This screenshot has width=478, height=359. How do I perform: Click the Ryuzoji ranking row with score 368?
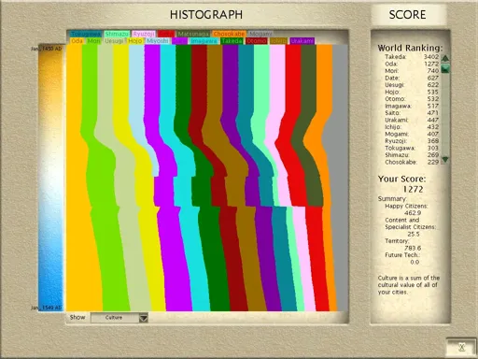(412, 141)
